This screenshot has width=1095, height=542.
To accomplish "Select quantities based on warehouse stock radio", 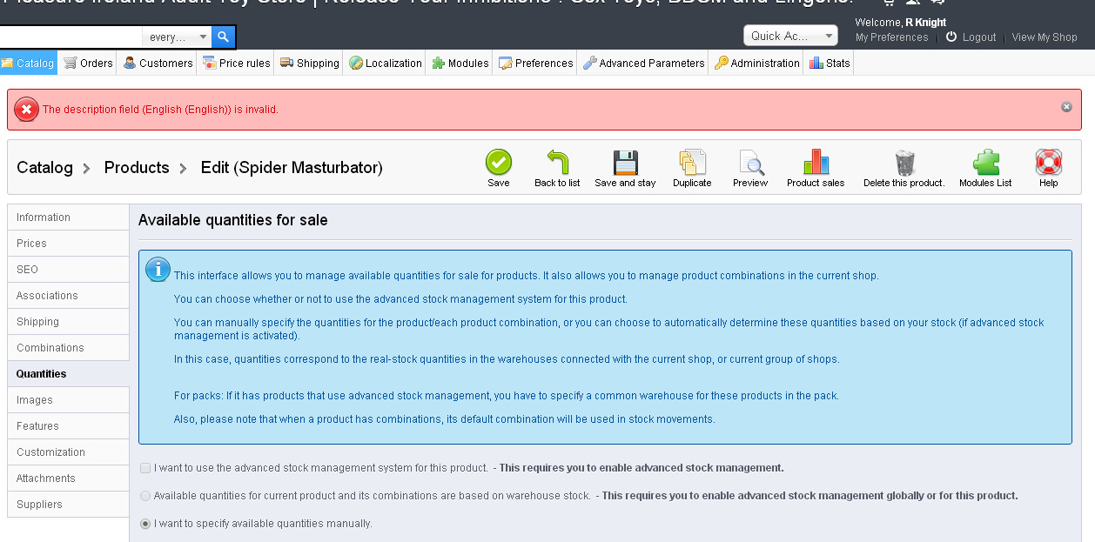I will point(145,496).
